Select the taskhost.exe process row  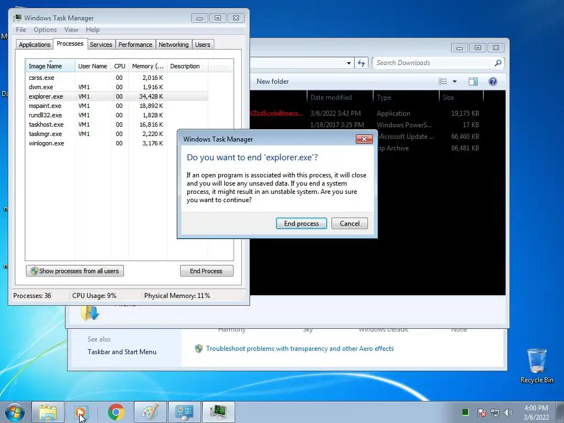(x=117, y=124)
